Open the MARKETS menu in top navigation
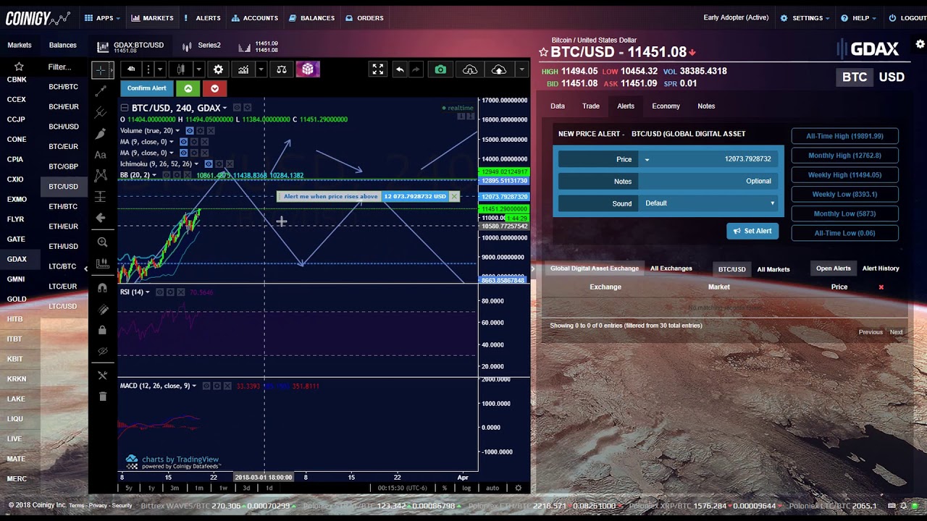Screen dimensions: 927x521 click(153, 18)
